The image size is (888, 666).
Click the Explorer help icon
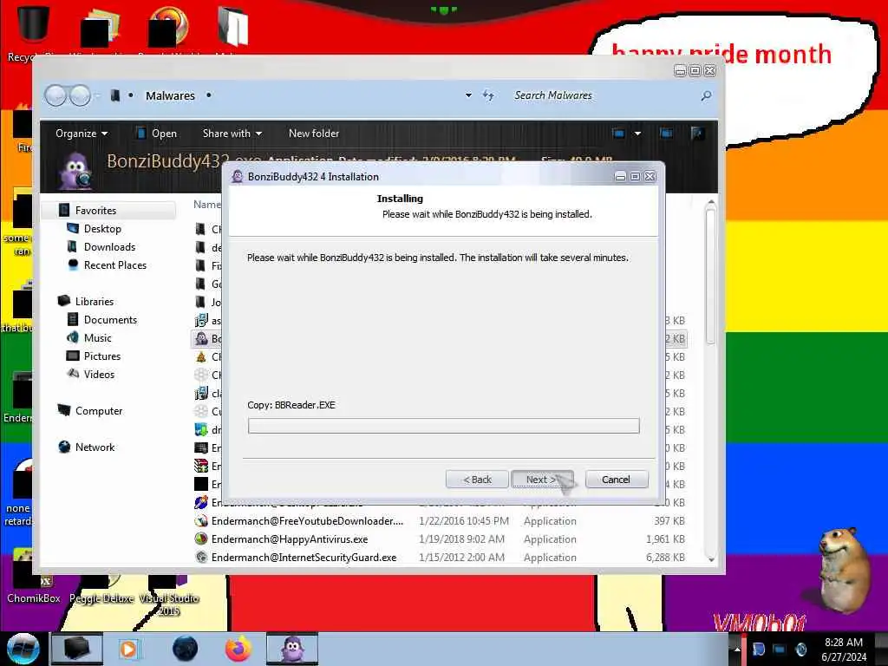tap(697, 134)
